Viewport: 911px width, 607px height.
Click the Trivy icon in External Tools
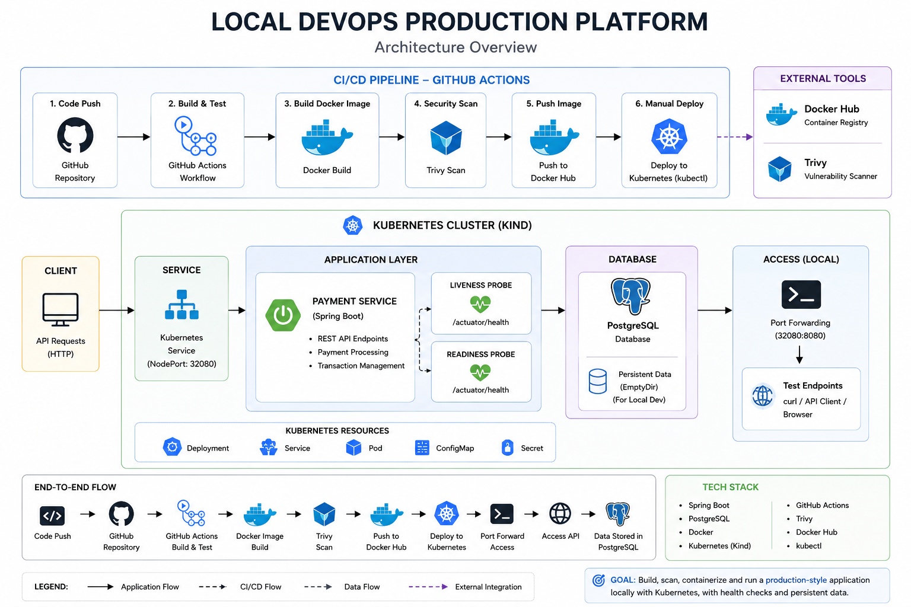point(780,169)
